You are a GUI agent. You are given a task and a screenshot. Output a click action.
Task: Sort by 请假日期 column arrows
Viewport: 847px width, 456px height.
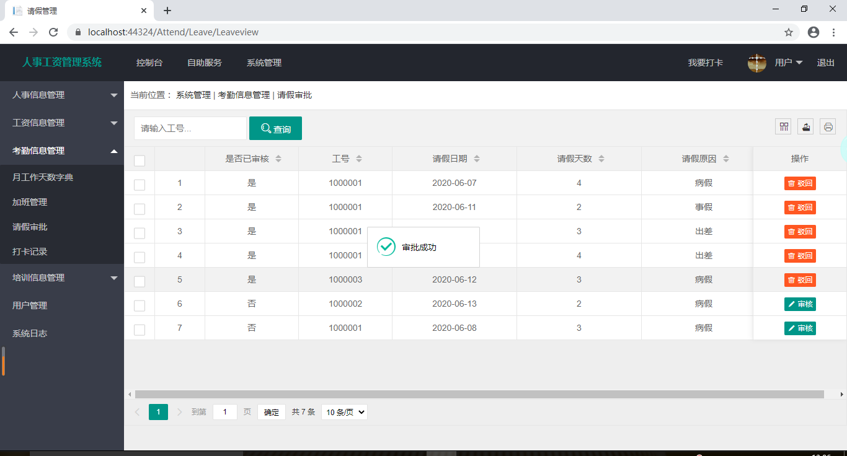[x=477, y=159]
